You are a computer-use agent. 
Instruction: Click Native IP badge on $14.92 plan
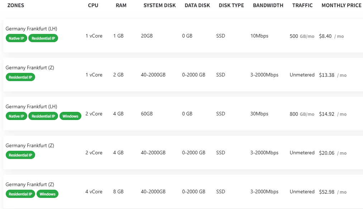16,116
